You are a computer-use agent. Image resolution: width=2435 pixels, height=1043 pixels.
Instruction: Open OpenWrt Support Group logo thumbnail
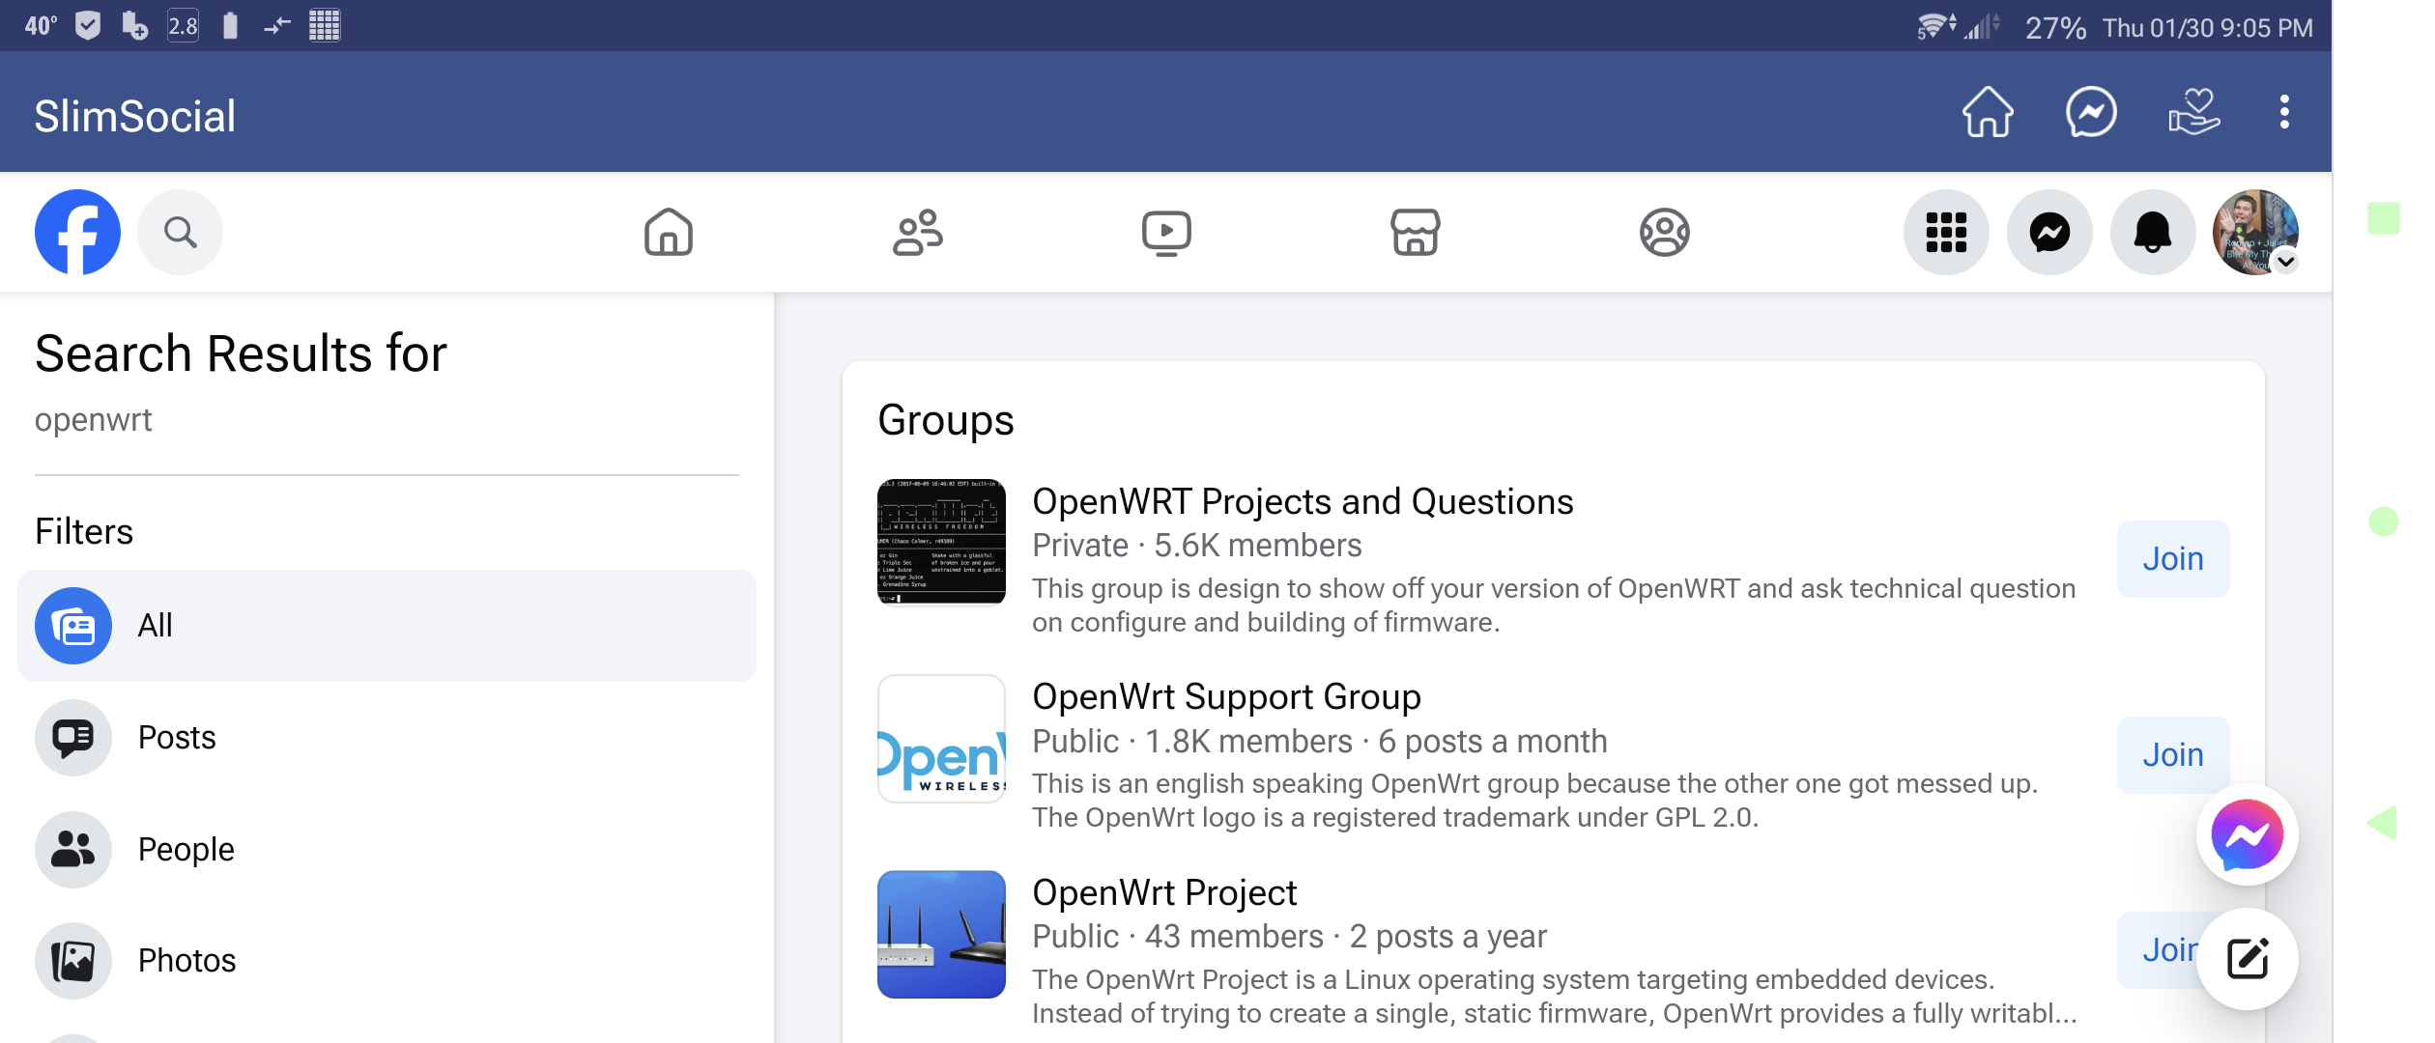click(941, 739)
